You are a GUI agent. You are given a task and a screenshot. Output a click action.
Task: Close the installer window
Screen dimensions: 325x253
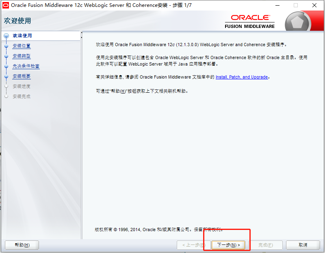[314, 5]
